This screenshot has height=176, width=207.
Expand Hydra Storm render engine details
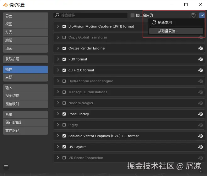pos(58,81)
